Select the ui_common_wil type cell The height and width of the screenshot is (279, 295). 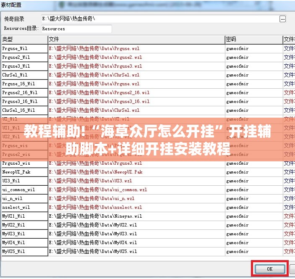(x=24, y=190)
